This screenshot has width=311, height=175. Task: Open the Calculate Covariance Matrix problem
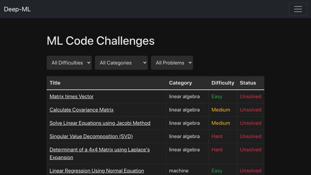tap(82, 110)
